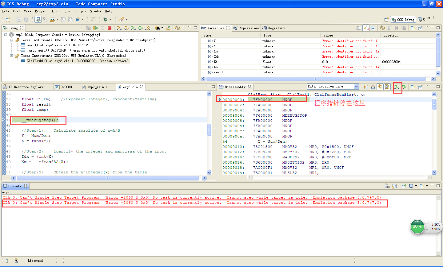The width and height of the screenshot is (443, 267).
Task: Click the Assembly Step Into icon in Disassembly
Action: (397, 87)
